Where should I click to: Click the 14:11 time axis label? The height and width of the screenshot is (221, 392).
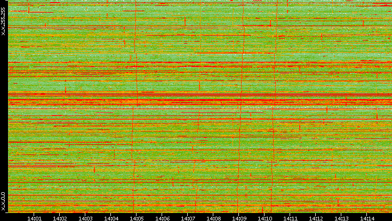click(290, 218)
